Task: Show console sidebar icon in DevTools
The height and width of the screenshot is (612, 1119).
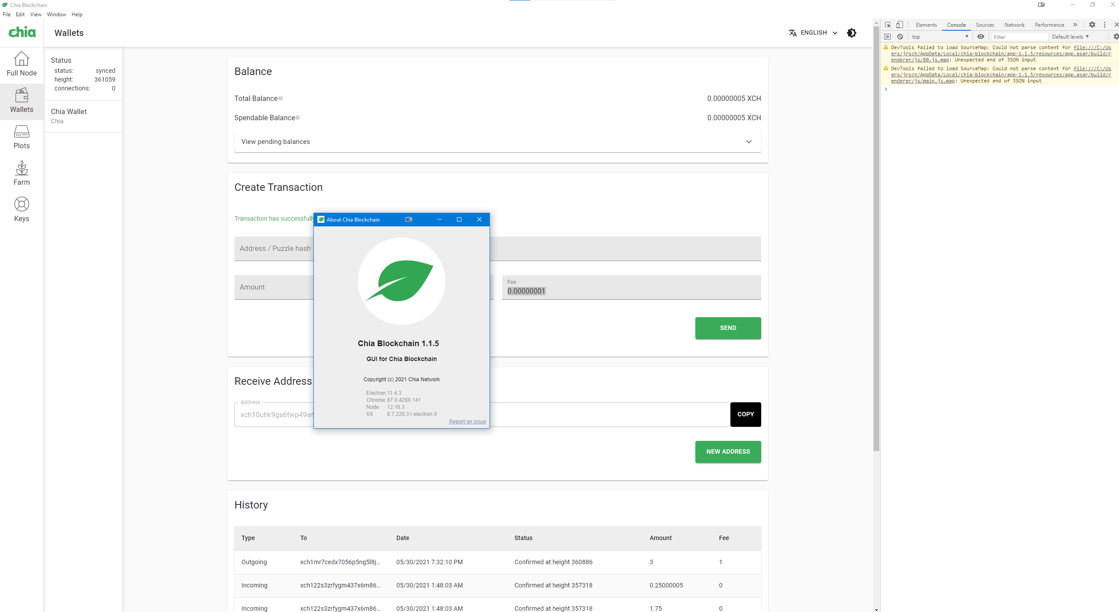Action: coord(888,37)
